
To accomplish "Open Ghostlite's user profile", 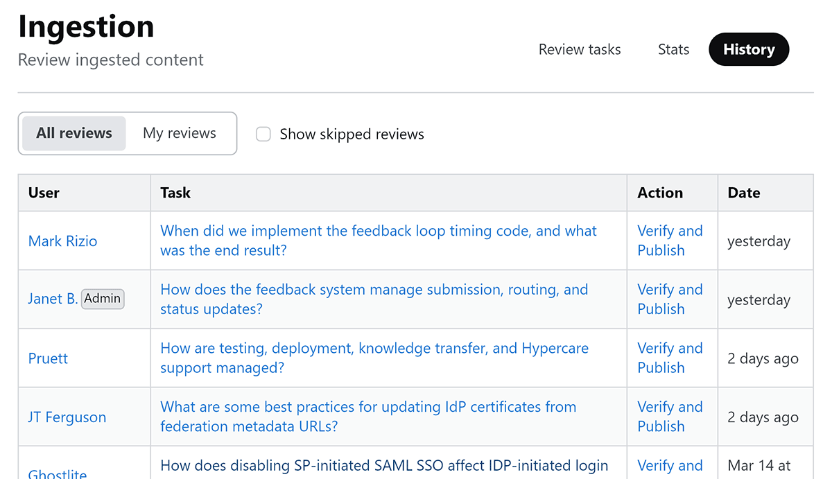I will point(58,473).
